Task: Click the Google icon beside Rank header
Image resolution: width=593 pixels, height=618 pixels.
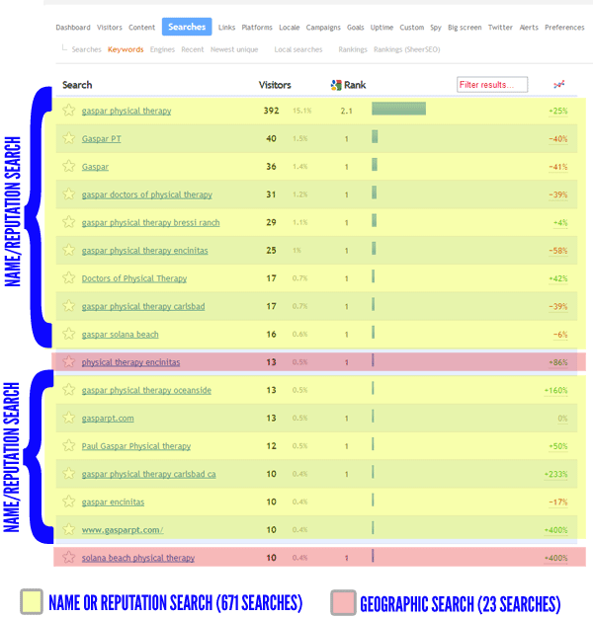Action: [336, 85]
